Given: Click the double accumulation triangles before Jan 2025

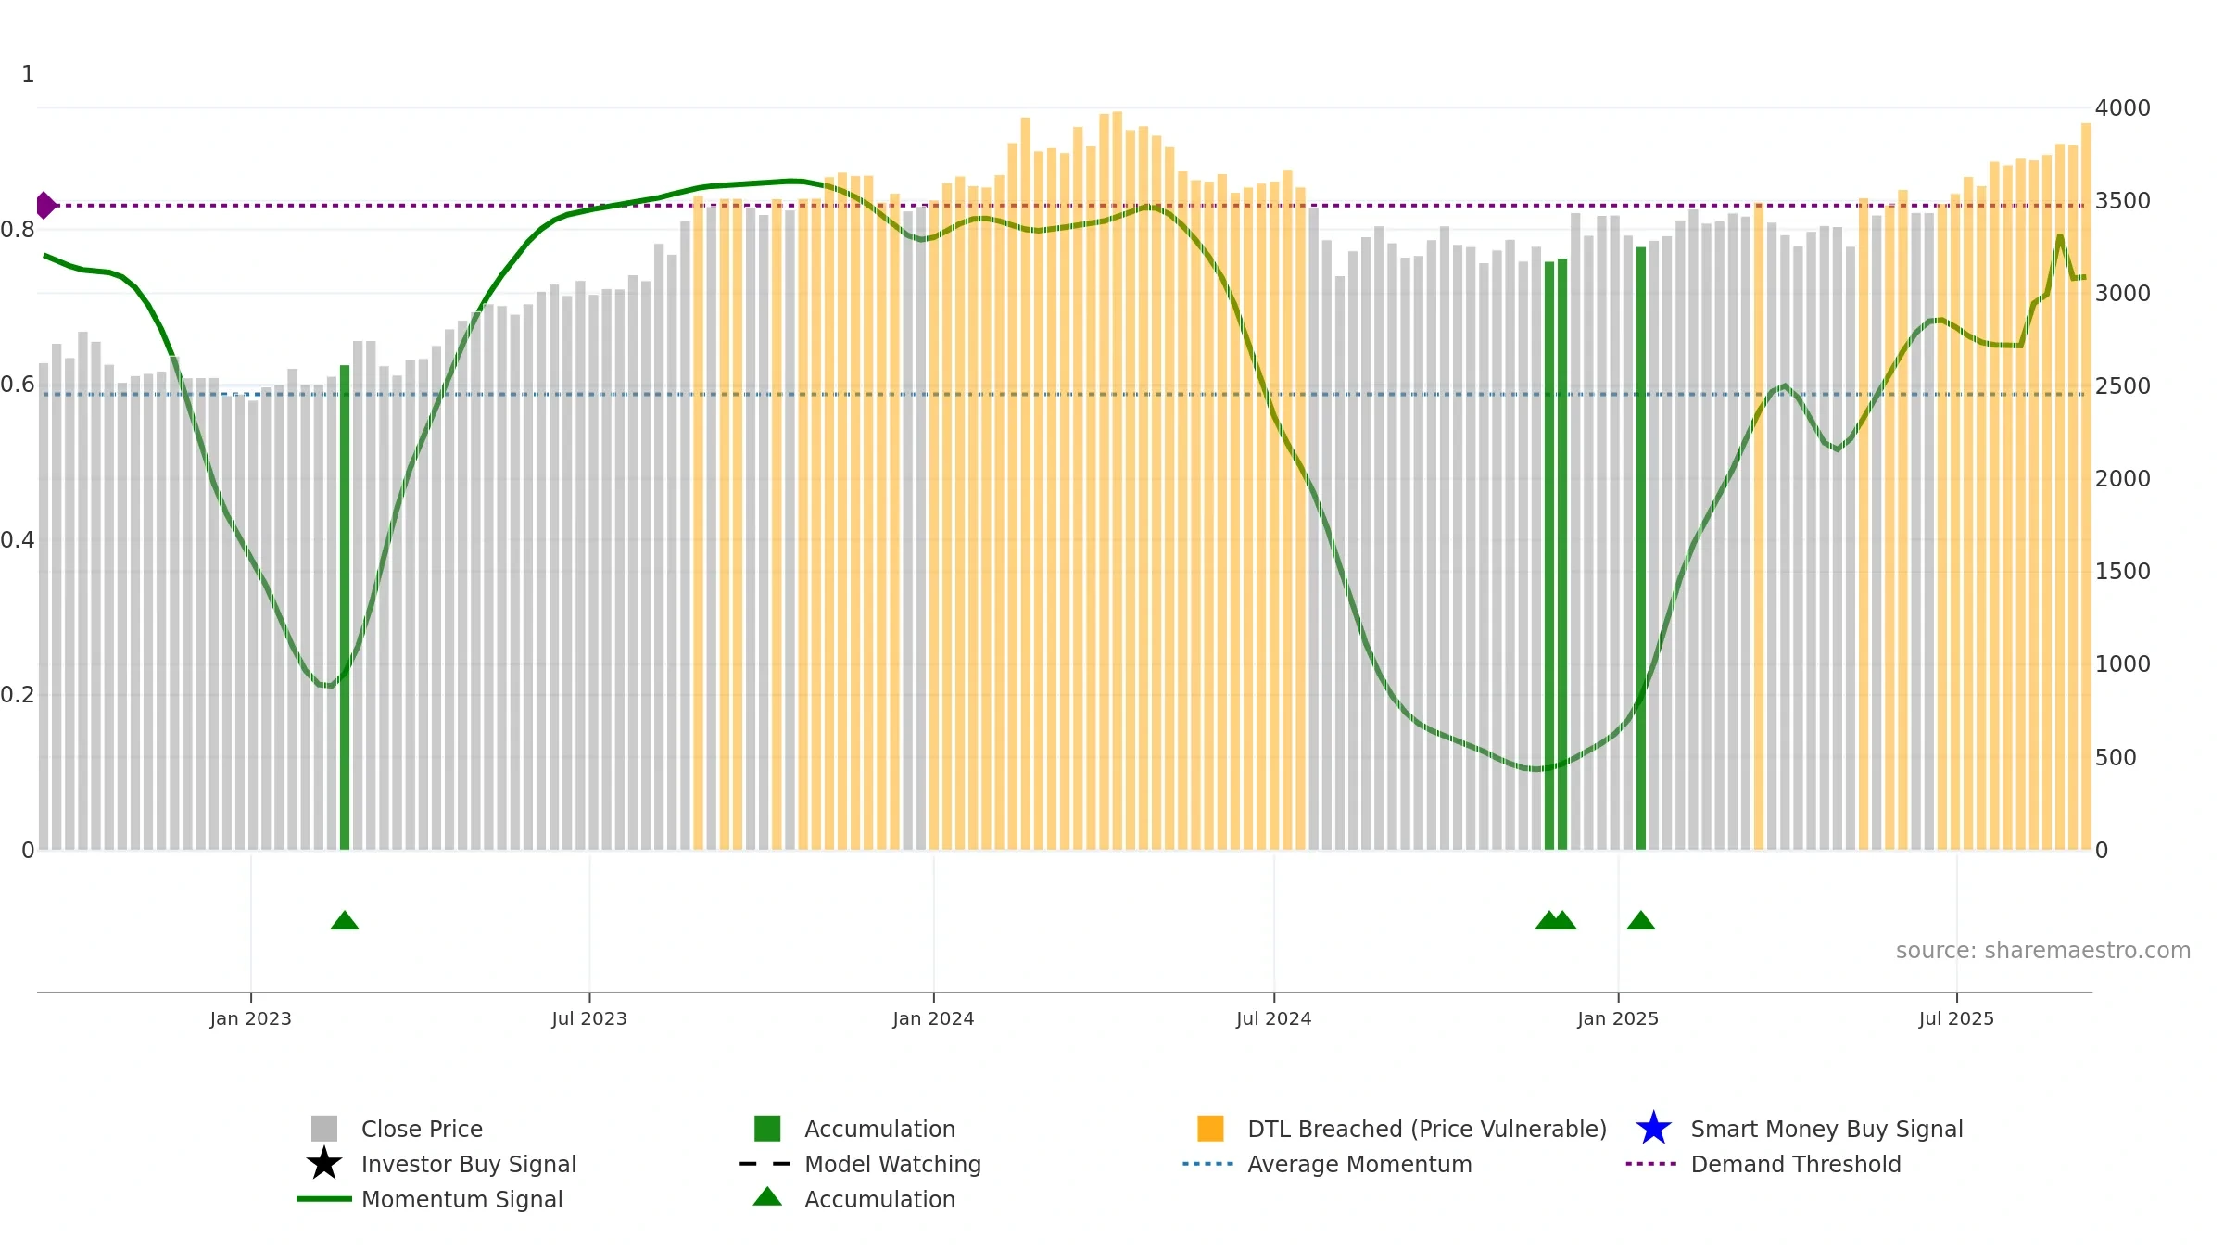Looking at the screenshot, I should point(1556,920).
